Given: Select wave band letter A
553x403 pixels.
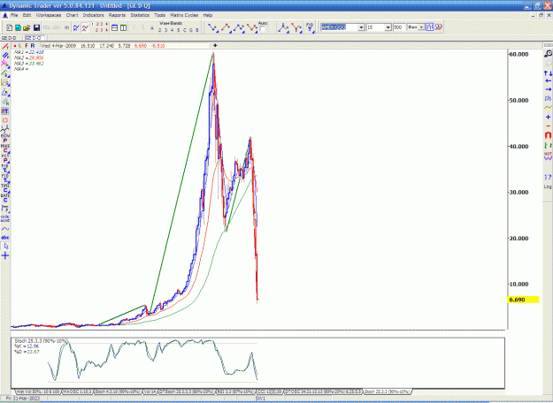Looking at the screenshot, I should (x=152, y=28).
